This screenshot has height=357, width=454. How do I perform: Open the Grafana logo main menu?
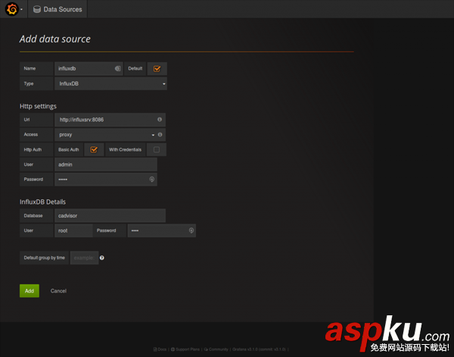coord(12,9)
